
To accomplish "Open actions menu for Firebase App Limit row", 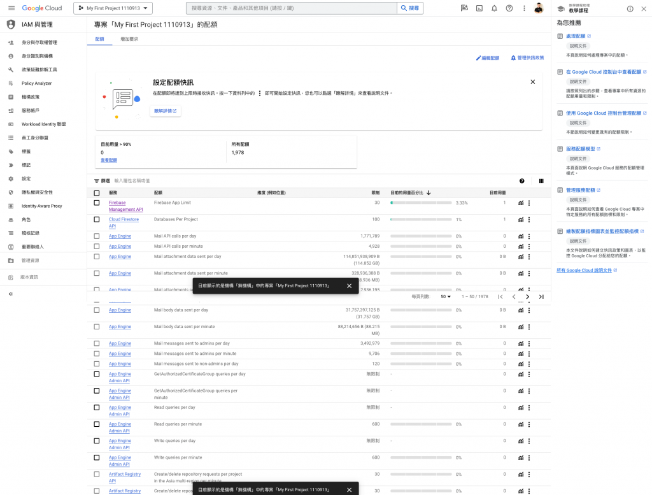I will point(529,203).
